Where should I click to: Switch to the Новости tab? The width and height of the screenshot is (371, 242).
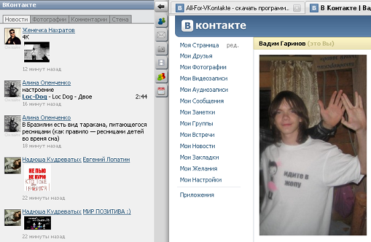[16, 19]
